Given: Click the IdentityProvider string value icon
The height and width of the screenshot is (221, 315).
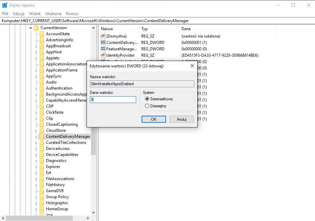Looking at the screenshot, I should coord(103,55).
